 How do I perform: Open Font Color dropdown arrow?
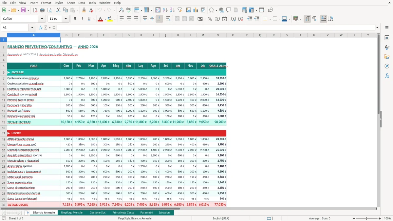click(105, 19)
